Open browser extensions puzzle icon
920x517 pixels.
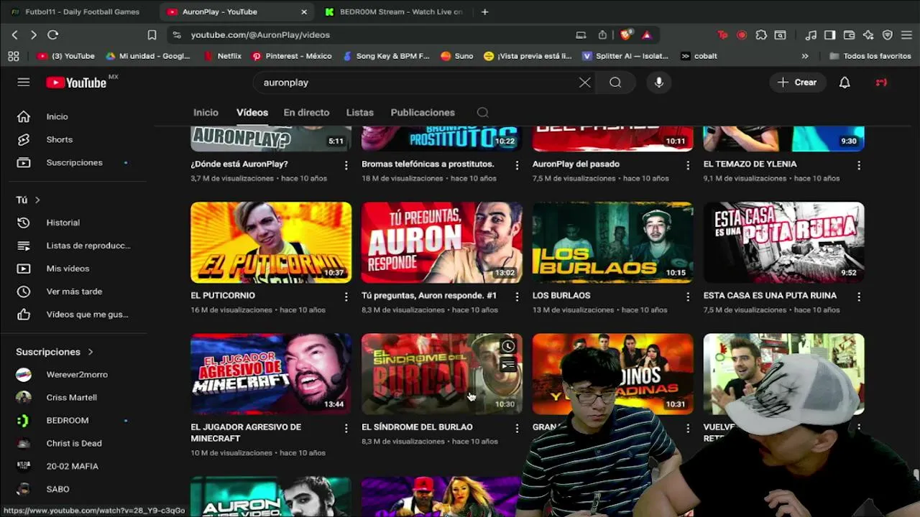point(761,34)
